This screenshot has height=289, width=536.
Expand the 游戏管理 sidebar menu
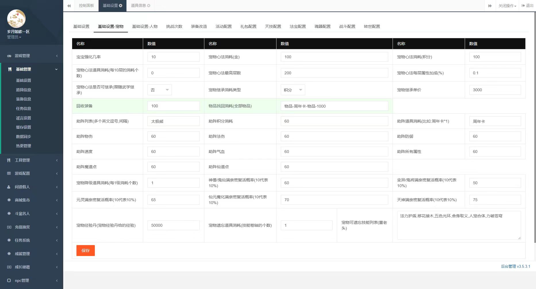[32, 56]
